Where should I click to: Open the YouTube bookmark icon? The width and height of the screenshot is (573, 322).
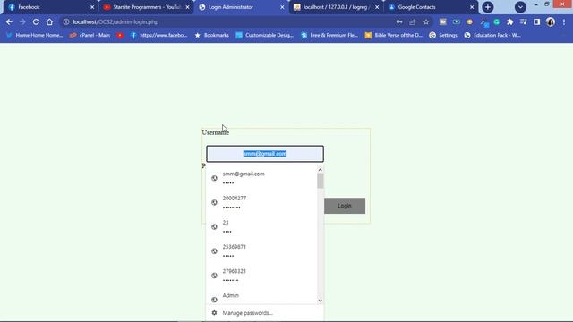(x=120, y=36)
